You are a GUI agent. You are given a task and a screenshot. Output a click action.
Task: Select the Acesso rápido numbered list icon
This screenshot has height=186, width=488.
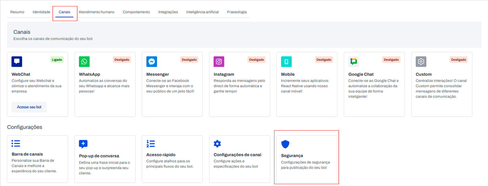151,144
